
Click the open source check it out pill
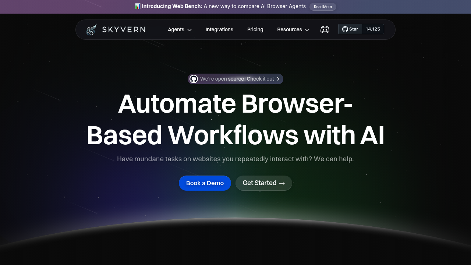point(235,79)
